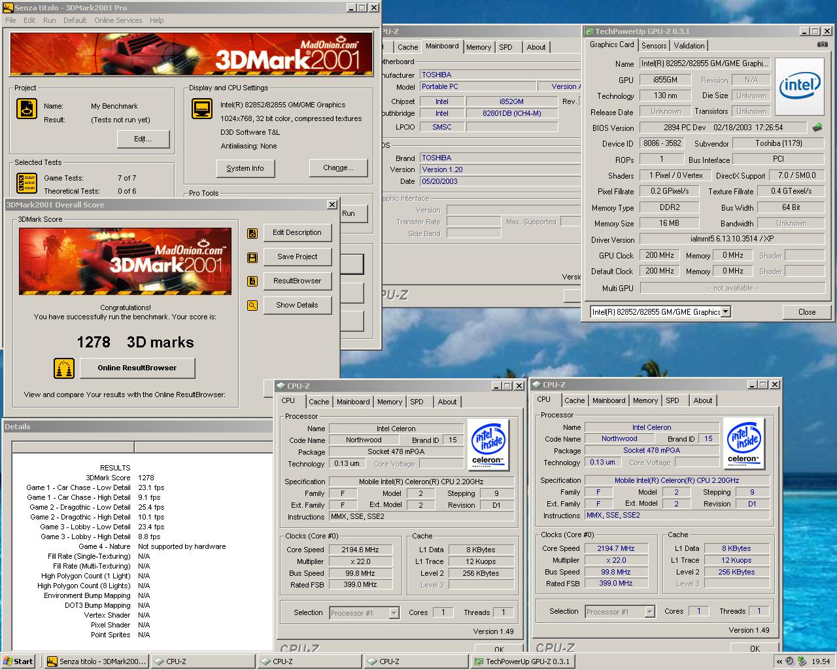Click the taskbar Senza titolo 3DMark button
Viewport: 837px width, 670px height.
point(97,661)
